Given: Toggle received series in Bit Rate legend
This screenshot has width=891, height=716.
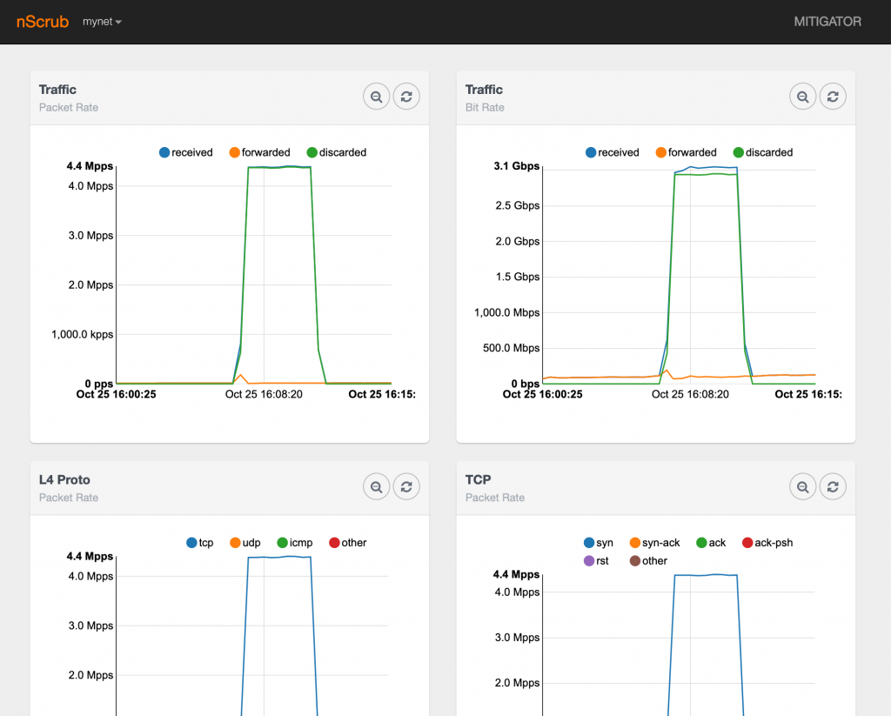Looking at the screenshot, I should [x=612, y=152].
